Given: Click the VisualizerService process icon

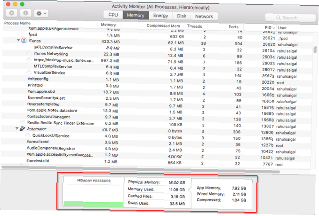Looking at the screenshot, I should 29,72.
